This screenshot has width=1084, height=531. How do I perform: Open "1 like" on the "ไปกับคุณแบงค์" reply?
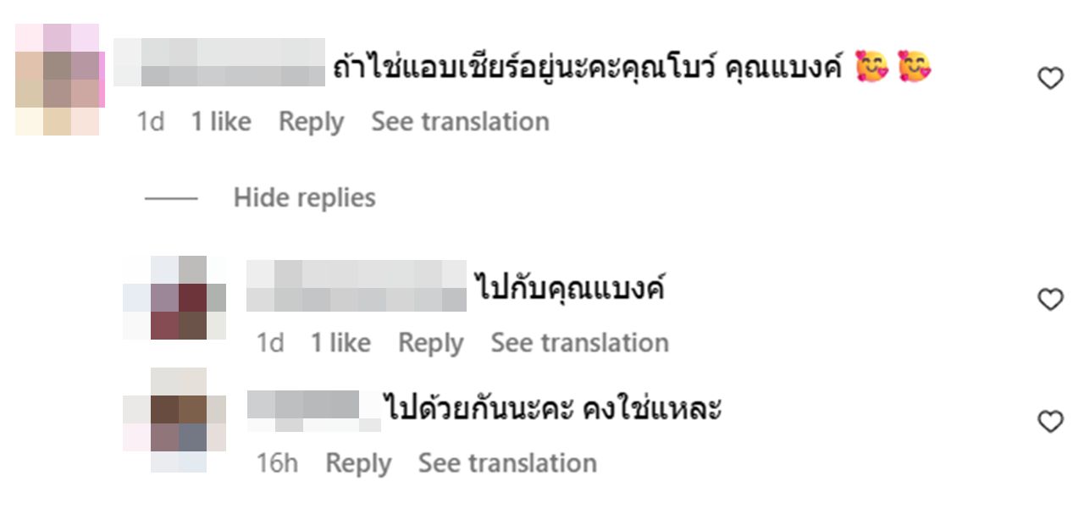pyautogui.click(x=340, y=343)
